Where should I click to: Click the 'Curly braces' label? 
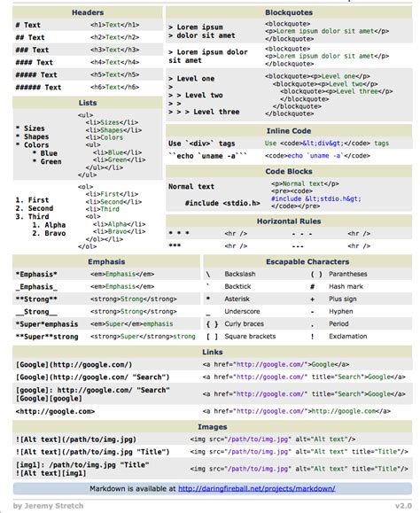(244, 323)
